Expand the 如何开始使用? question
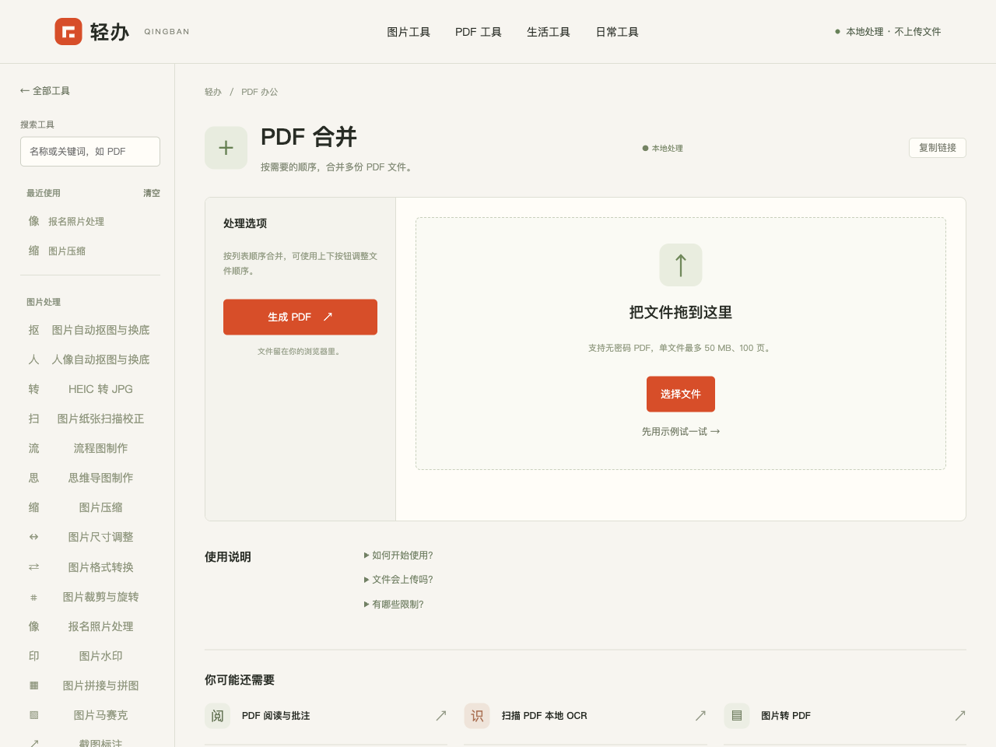Screen dimensions: 996x747 398,556
